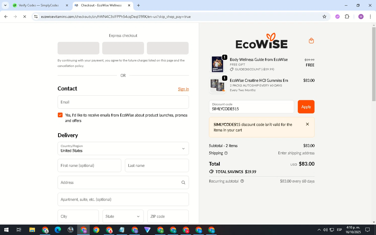The width and height of the screenshot is (376, 235).
Task: Dismiss the invalid discount code message
Action: [307, 124]
